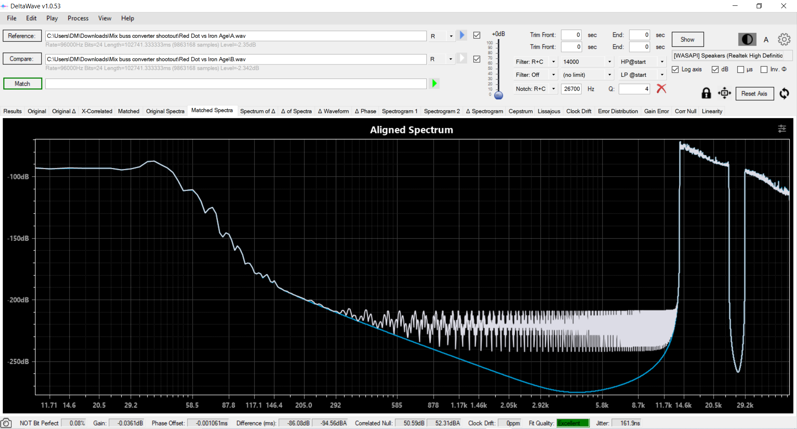Open Process menu
Screen dimensions: 797x429
[78, 18]
